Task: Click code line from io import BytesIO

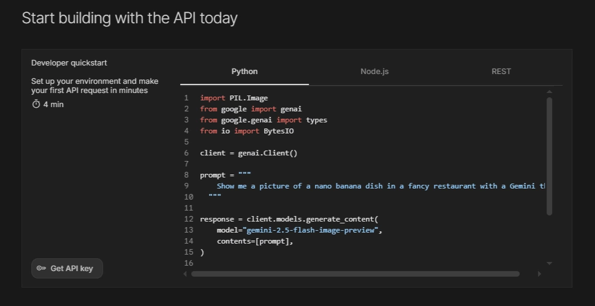Action: (247, 131)
